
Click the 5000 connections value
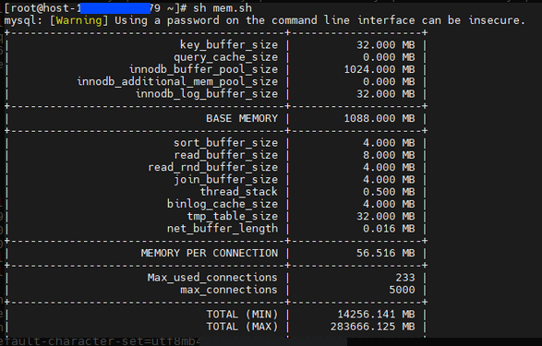pos(402,290)
